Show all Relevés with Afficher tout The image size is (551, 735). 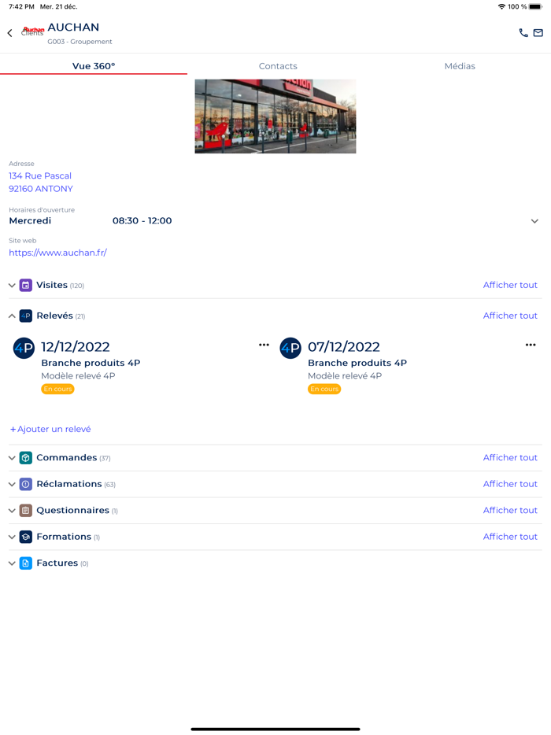[x=510, y=316]
